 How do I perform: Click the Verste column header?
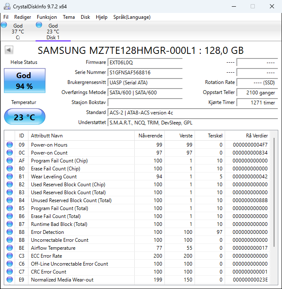(179, 136)
